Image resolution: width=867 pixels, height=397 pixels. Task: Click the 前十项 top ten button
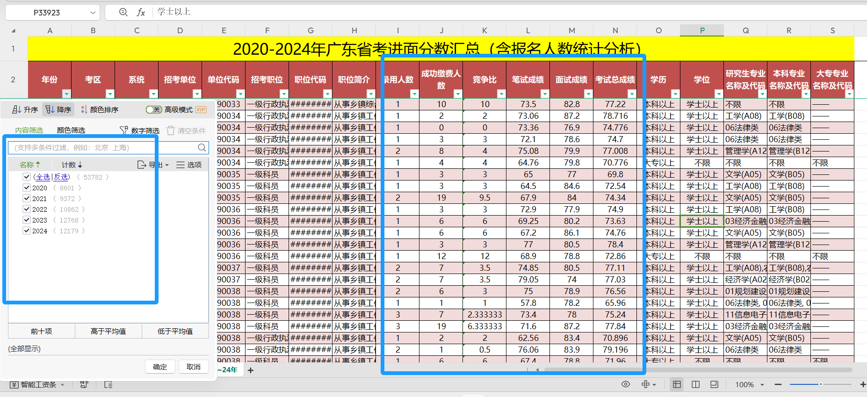[42, 331]
